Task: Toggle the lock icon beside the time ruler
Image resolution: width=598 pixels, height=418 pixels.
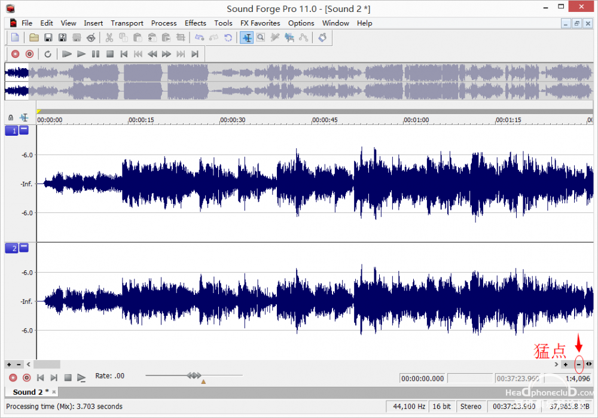Action: click(11, 117)
